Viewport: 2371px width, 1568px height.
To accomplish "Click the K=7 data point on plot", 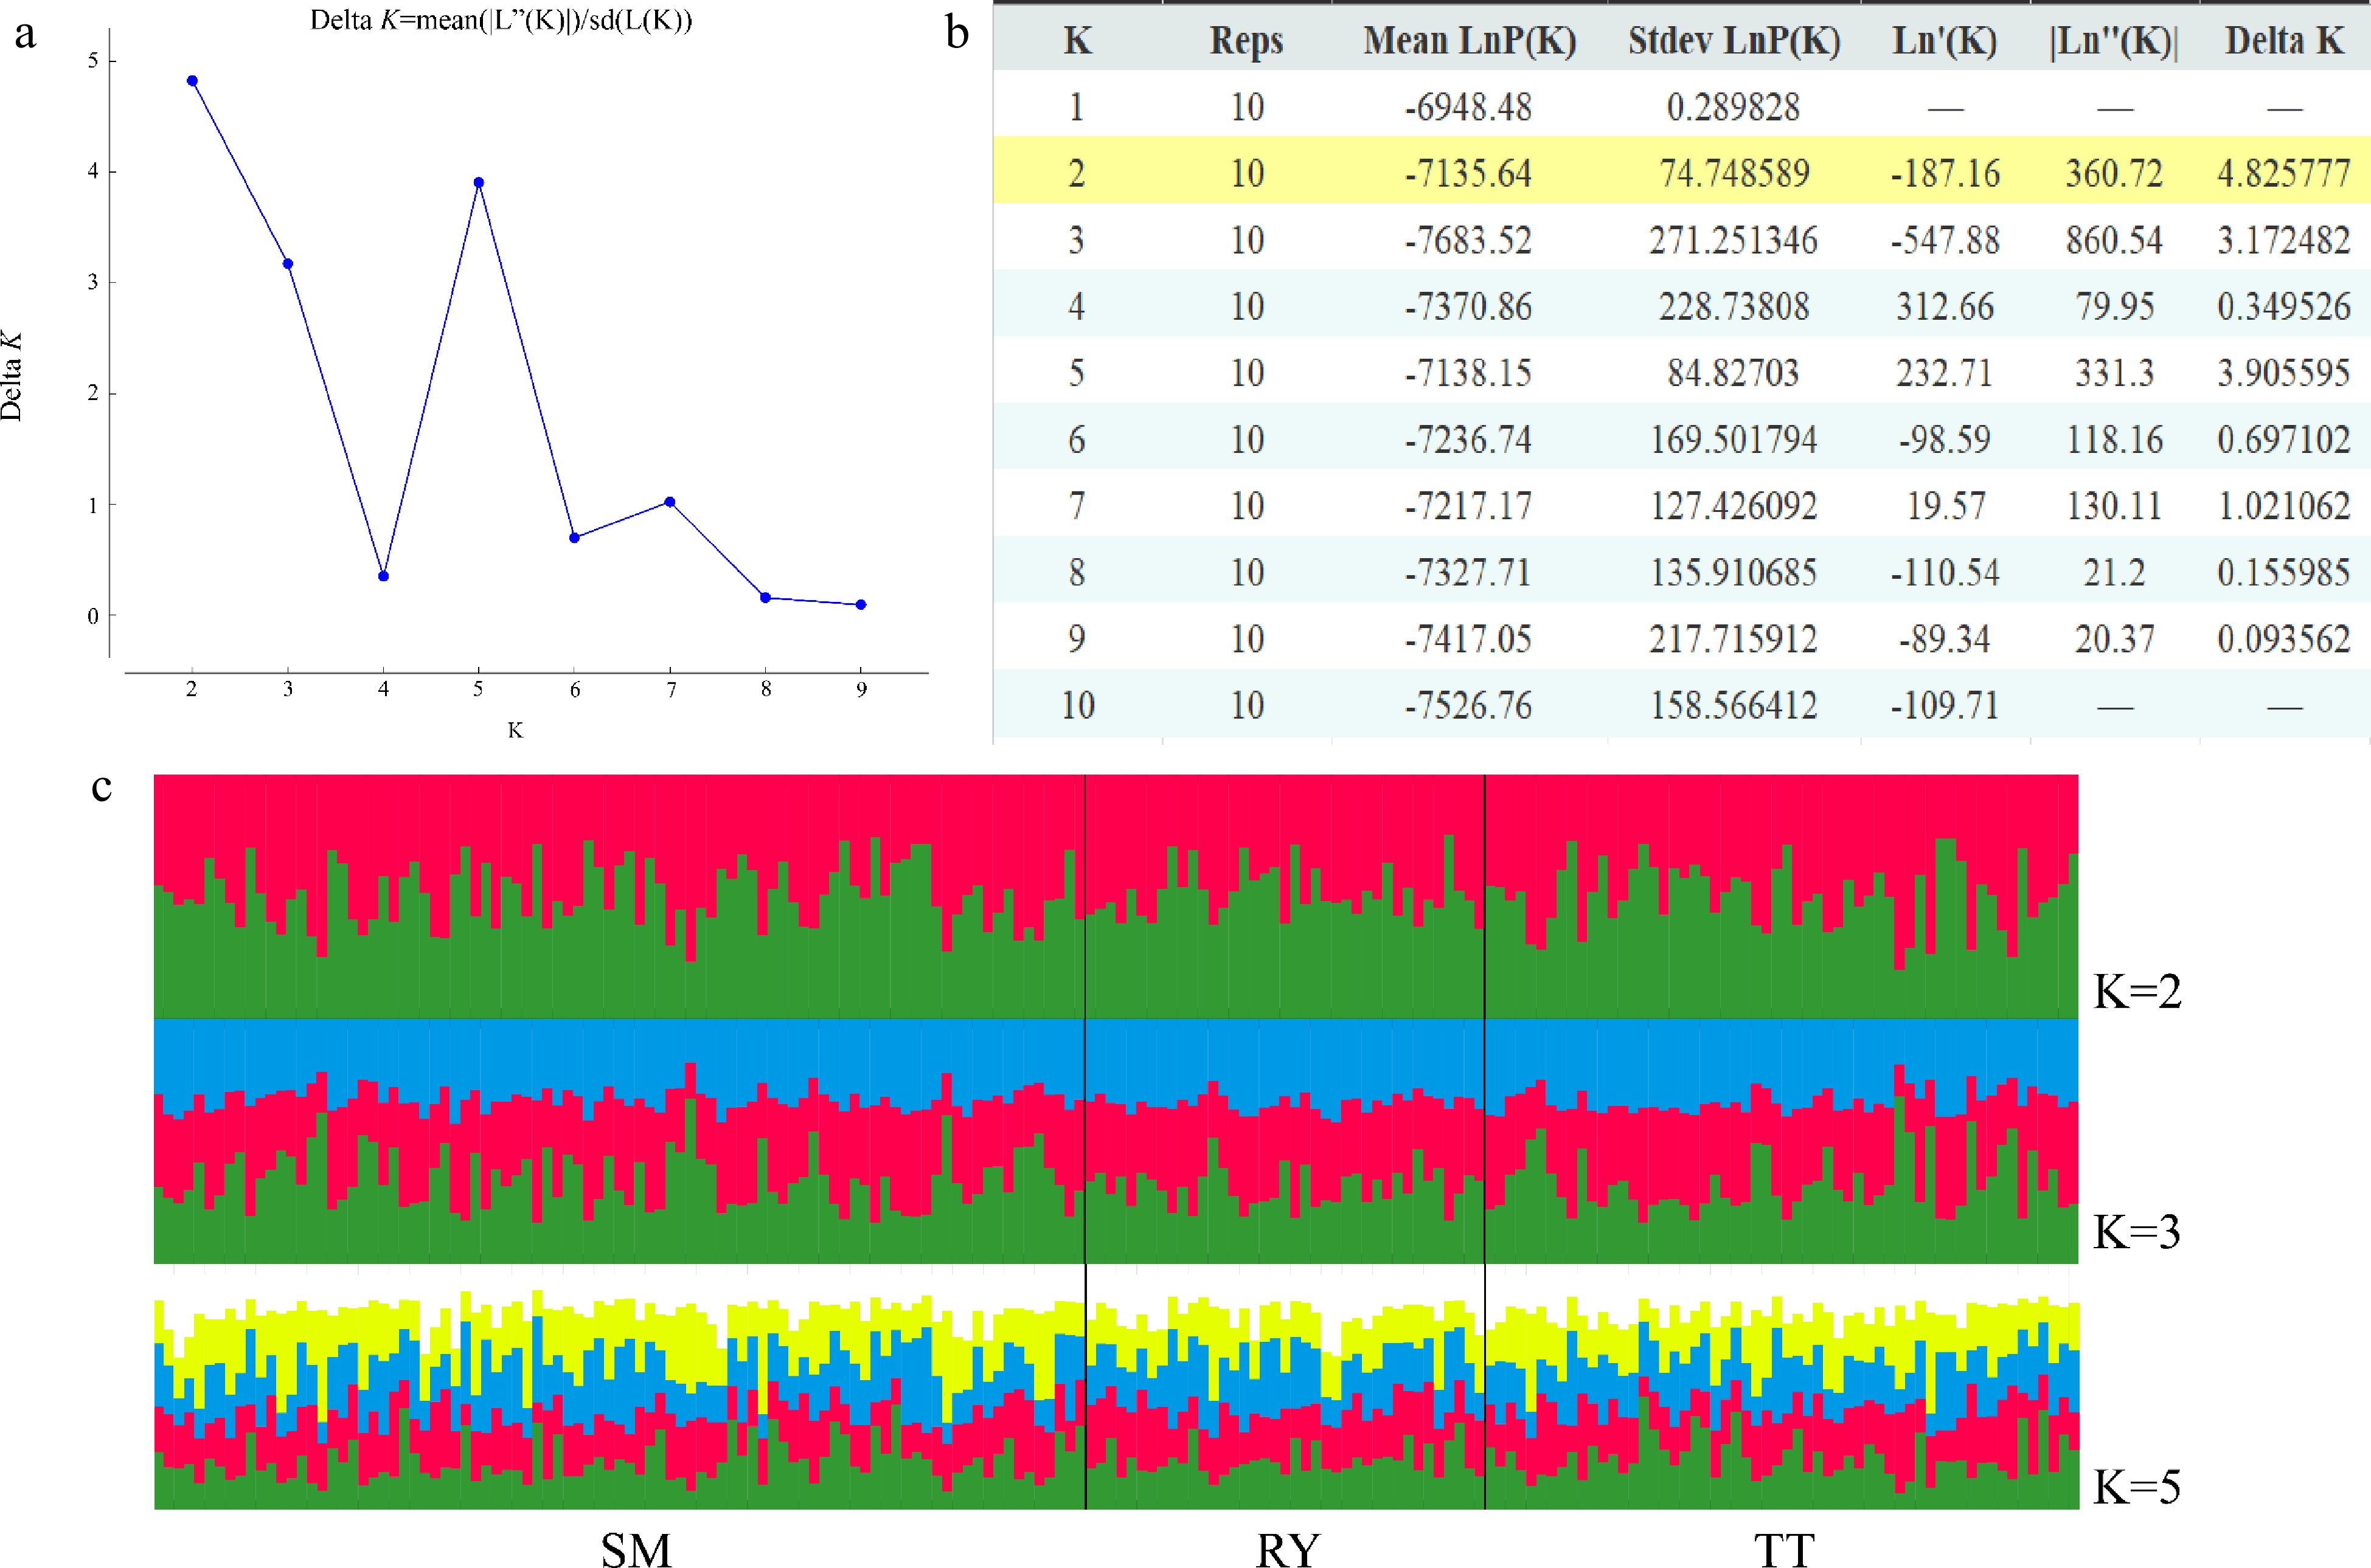I will coord(670,502).
